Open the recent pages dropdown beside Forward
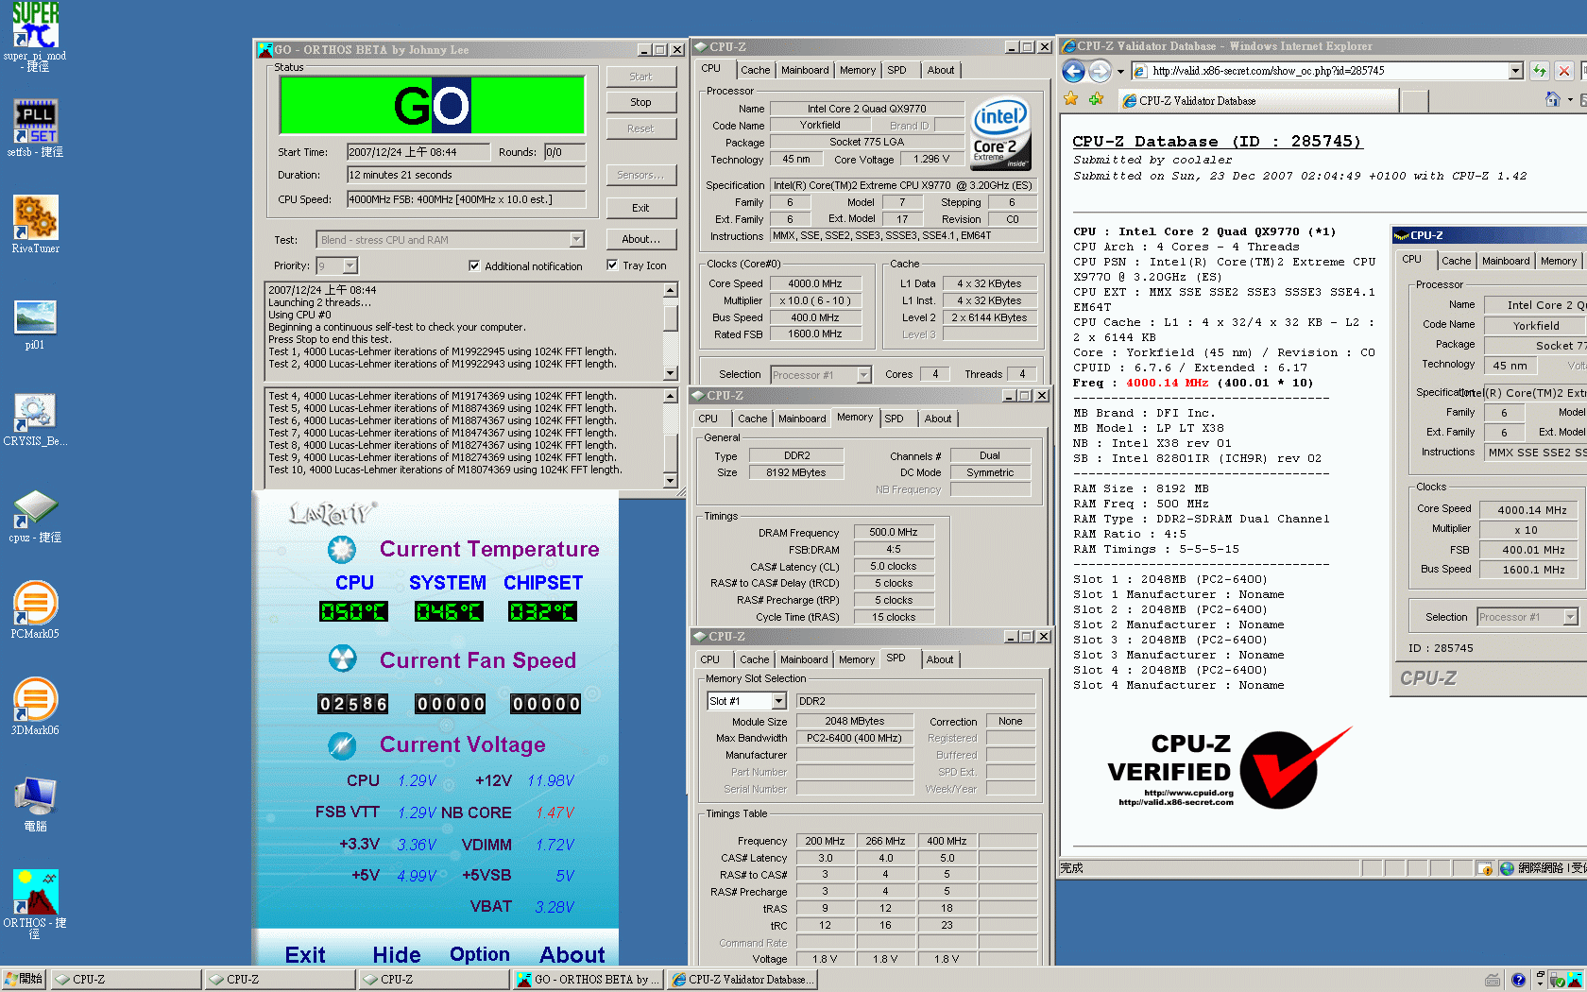This screenshot has height=992, width=1587. (x=1120, y=71)
